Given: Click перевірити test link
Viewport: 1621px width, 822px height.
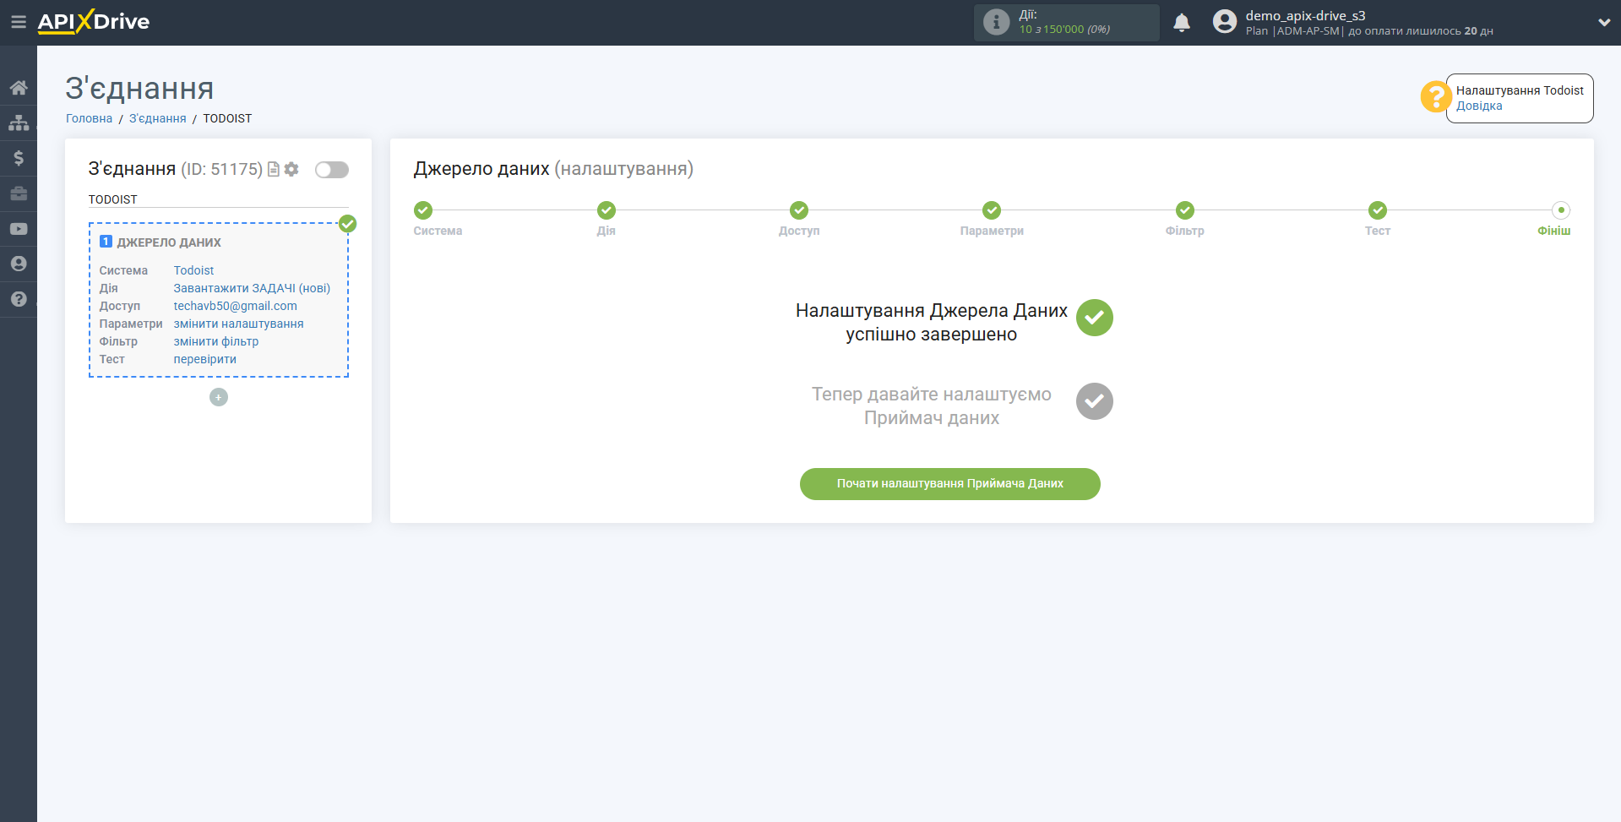Looking at the screenshot, I should [x=204, y=359].
